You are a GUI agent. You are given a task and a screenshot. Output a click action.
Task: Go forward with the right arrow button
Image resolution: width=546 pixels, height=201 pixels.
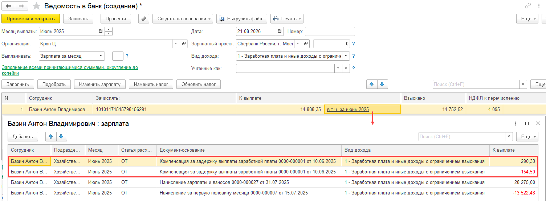coord(21,6)
